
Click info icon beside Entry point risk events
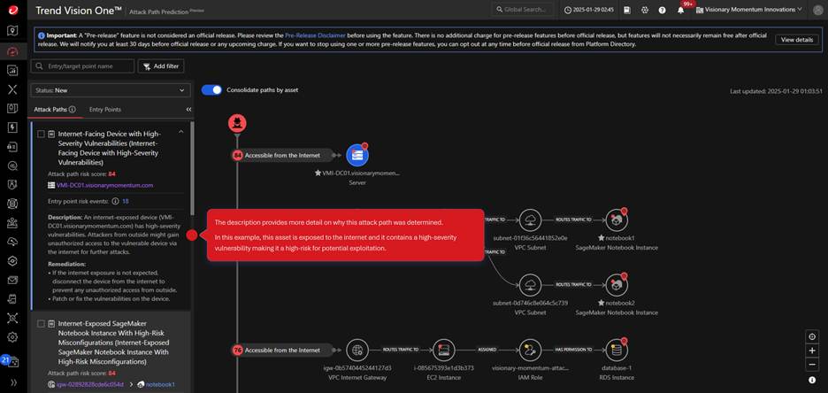coord(115,201)
